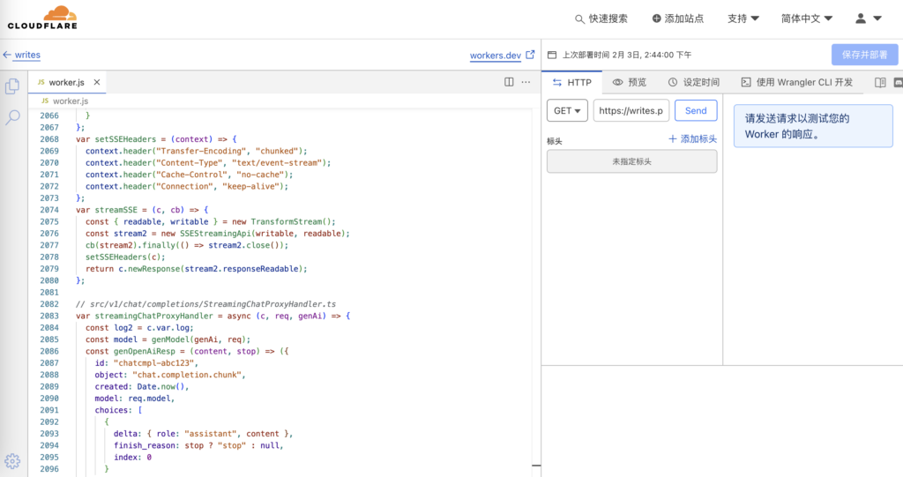903x477 pixels.
Task: Switch to the 设定时间 schedule tab
Action: pyautogui.click(x=693, y=82)
